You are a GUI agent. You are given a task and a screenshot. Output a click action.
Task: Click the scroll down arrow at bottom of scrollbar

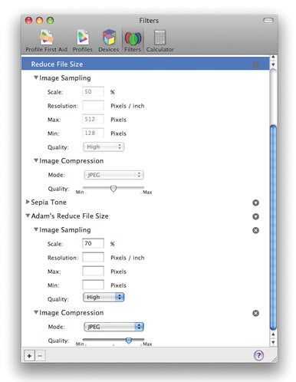click(273, 342)
